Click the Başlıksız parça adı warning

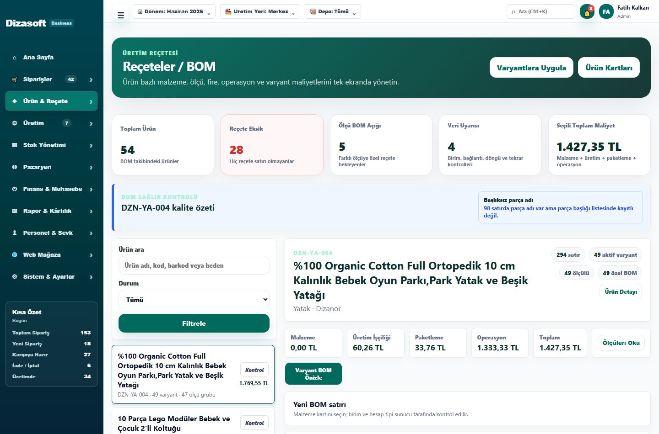(x=561, y=207)
